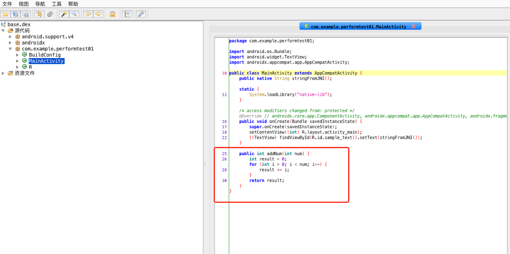Click the package com.example.performtest01 line

[x=272, y=41]
